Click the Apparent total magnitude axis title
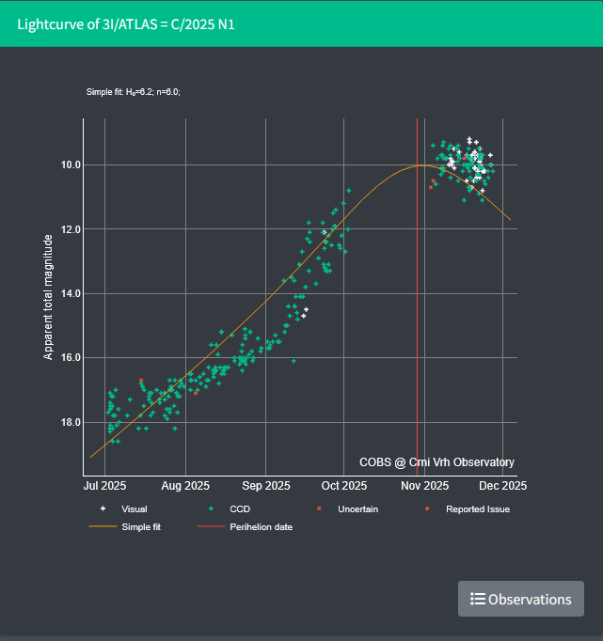 point(48,297)
